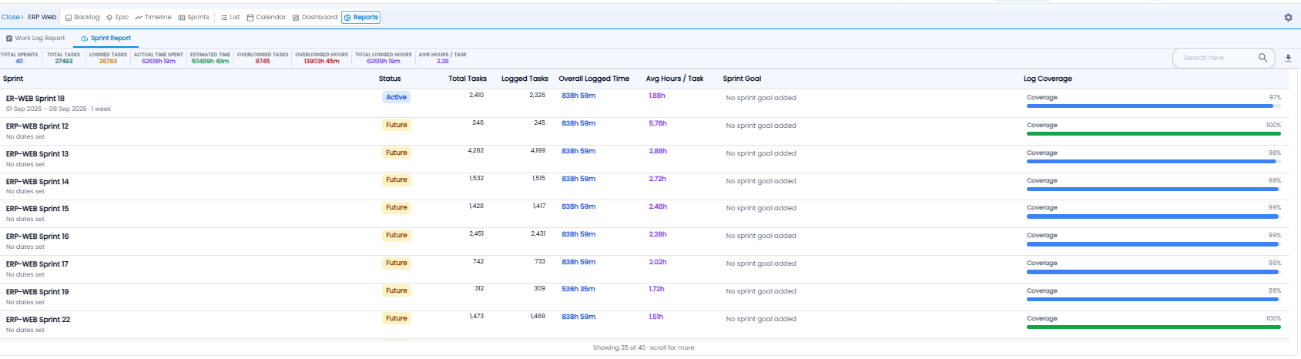Click the Logged Tasks column header

[x=525, y=79]
